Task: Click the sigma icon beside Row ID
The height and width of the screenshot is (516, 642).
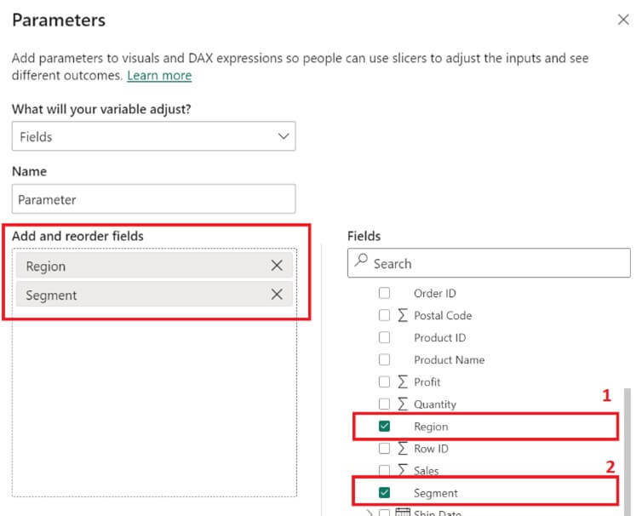Action: click(x=403, y=449)
